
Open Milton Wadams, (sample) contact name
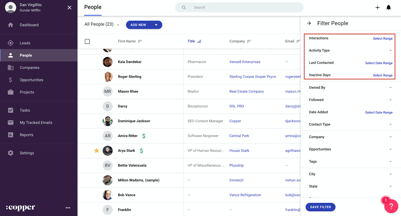click(139, 180)
